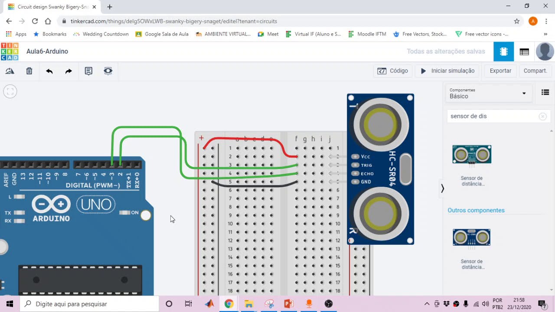Open the Windows notification center
This screenshot has height=312, width=555.
[542, 304]
